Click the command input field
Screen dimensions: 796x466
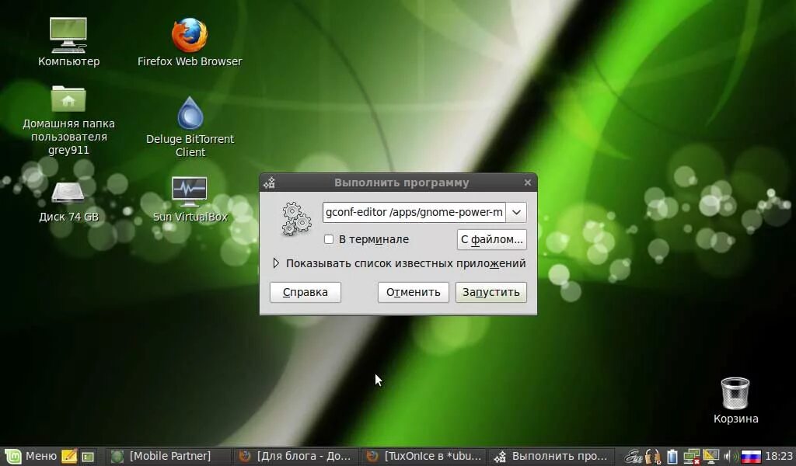point(414,213)
